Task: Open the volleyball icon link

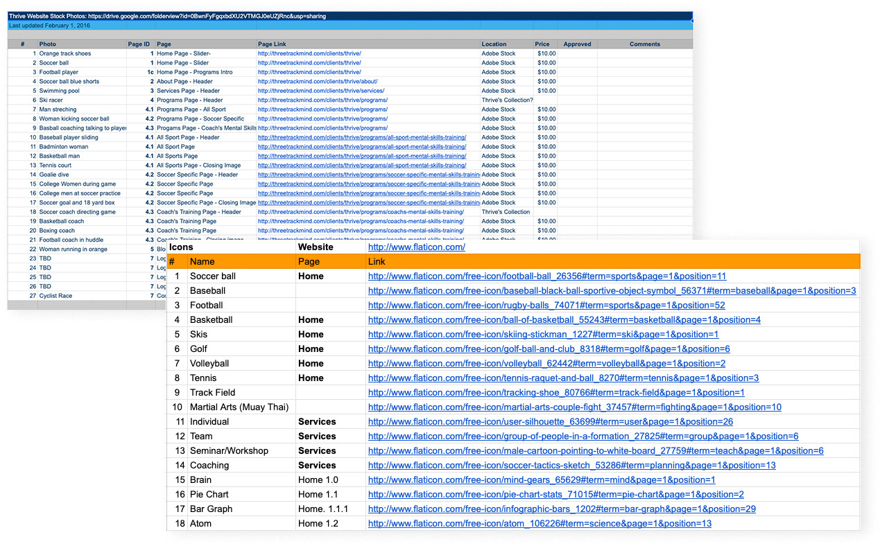Action: 546,363
